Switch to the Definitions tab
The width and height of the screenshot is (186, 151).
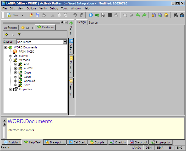pos(10,27)
